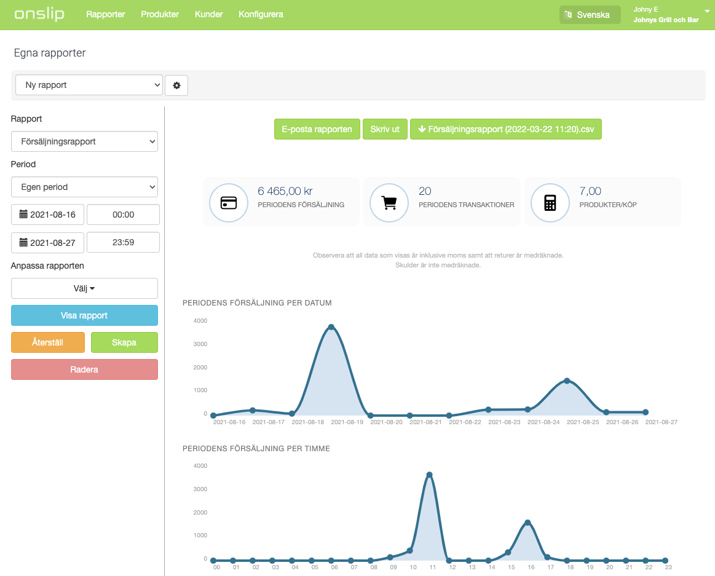Open the Egen period dropdown
The height and width of the screenshot is (576, 715).
84,187
